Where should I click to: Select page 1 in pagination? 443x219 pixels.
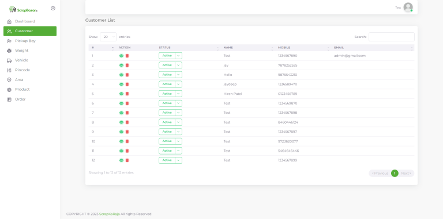[x=395, y=174]
